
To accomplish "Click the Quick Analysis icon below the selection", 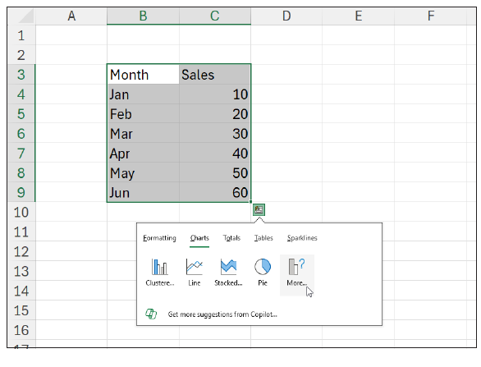I will [x=259, y=210].
